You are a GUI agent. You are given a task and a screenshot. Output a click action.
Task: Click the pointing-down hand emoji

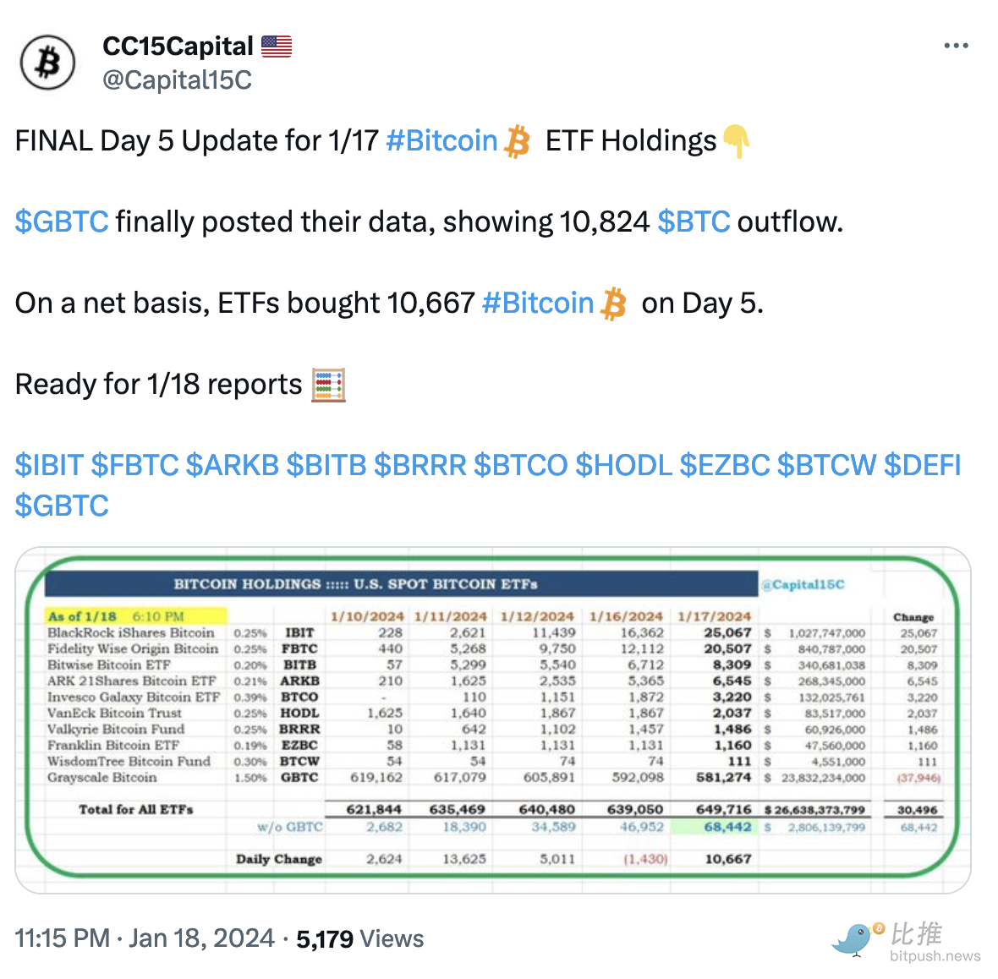pyautogui.click(x=736, y=141)
